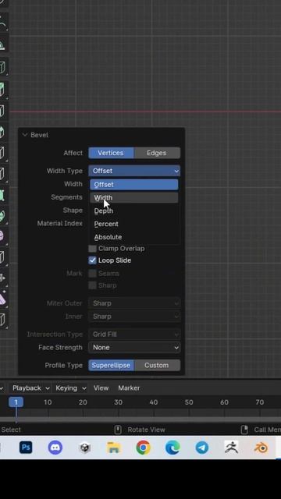
Task: Collapse the Bevel operator panel
Action: click(x=25, y=135)
